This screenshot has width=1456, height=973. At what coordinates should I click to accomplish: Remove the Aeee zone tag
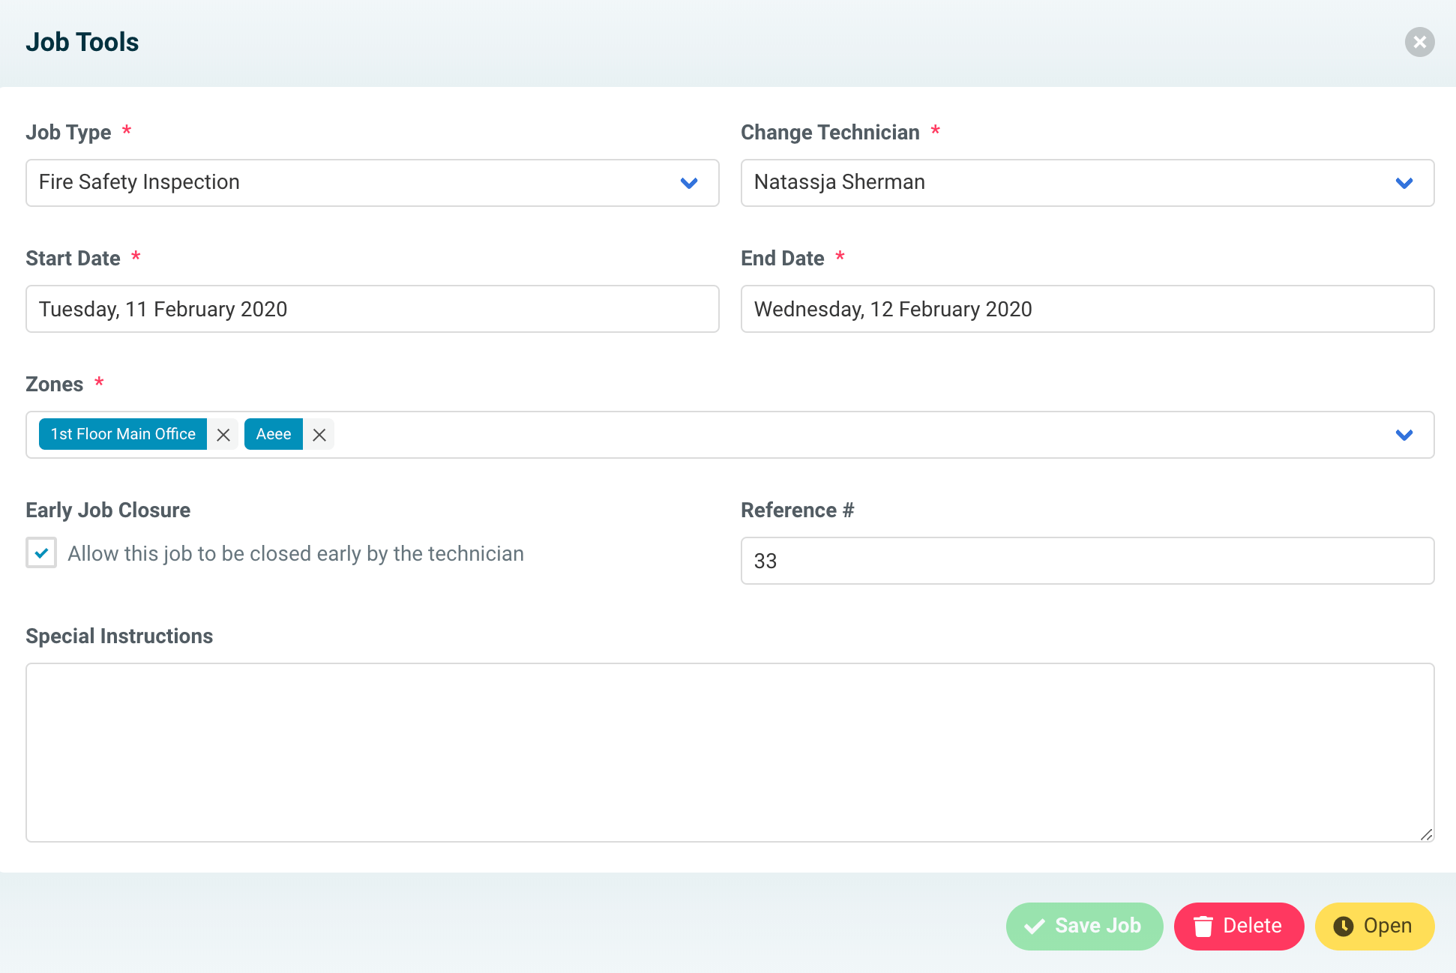coord(319,435)
